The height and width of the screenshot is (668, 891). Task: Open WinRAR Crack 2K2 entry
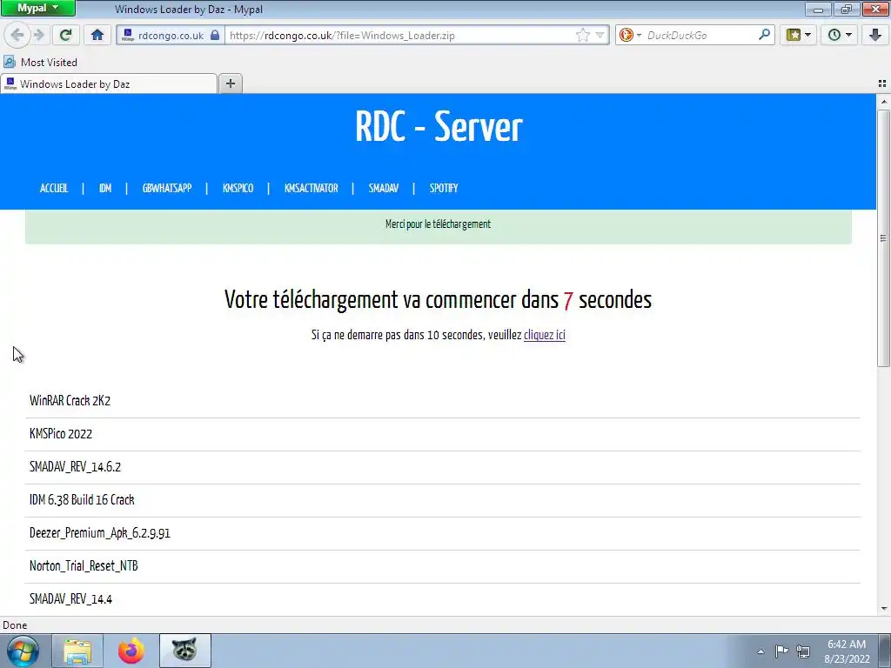click(x=70, y=400)
